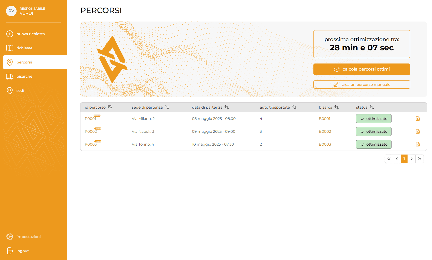
Task: Open the sedi sidebar item
Action: click(x=20, y=91)
